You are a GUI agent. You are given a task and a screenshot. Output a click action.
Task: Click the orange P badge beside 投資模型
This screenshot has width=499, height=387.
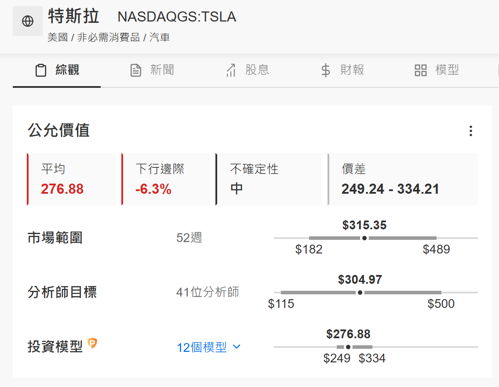click(92, 343)
